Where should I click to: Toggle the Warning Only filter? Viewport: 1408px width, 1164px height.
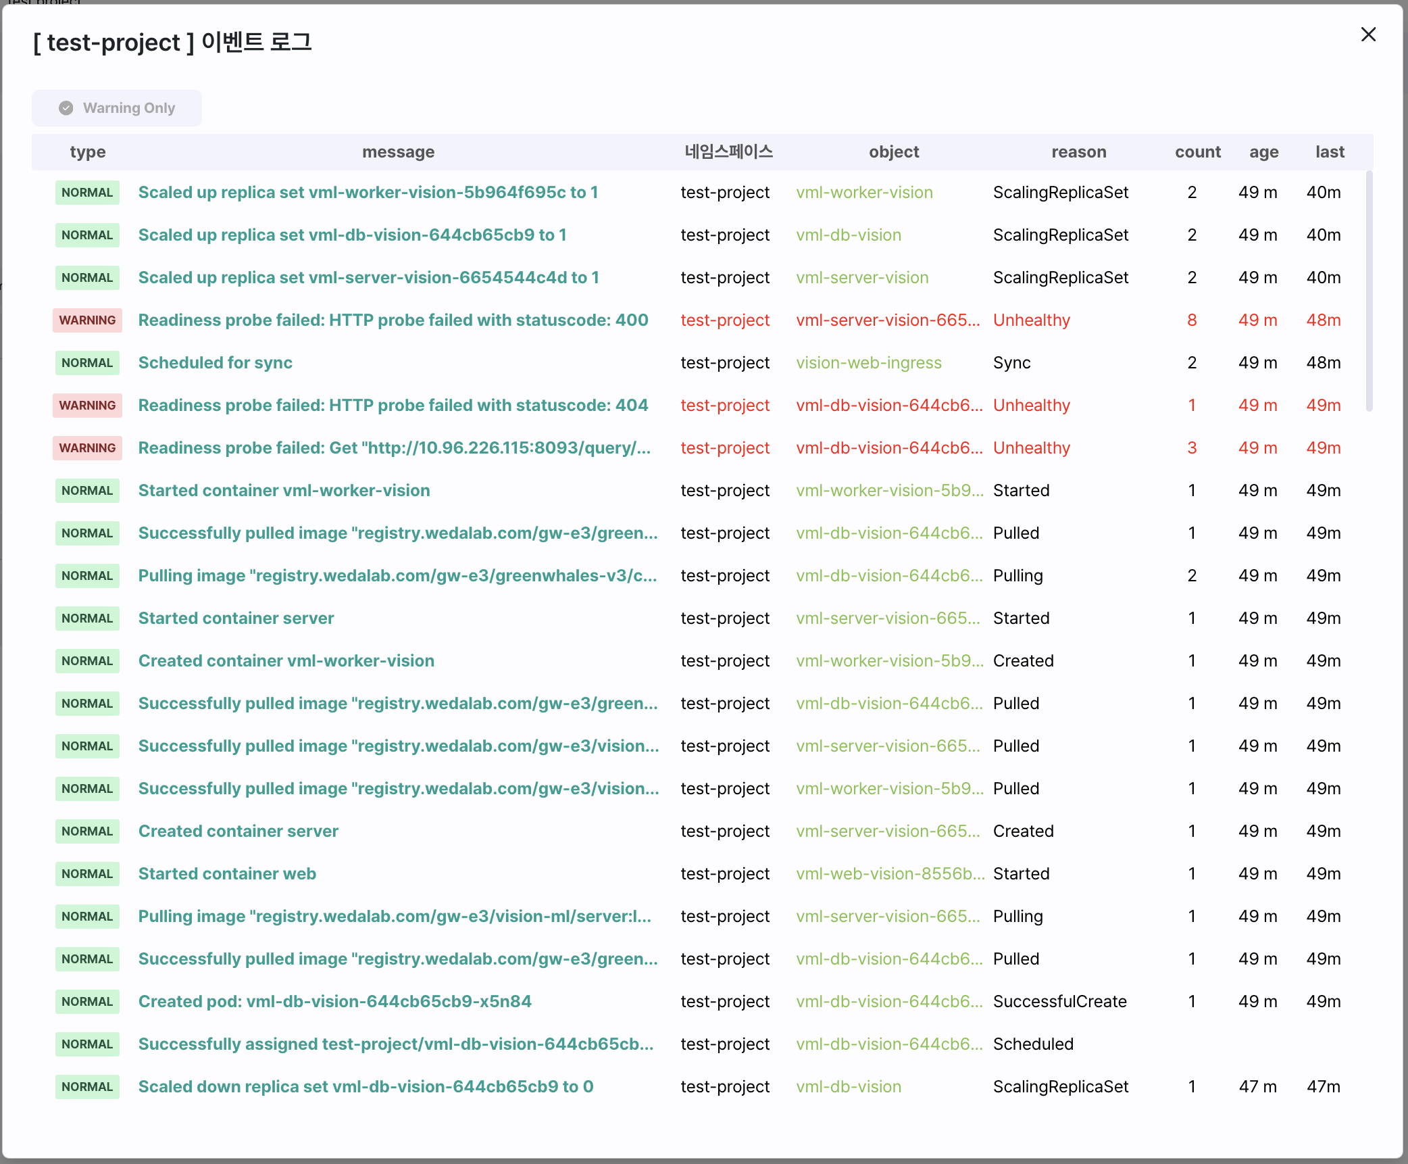(117, 108)
